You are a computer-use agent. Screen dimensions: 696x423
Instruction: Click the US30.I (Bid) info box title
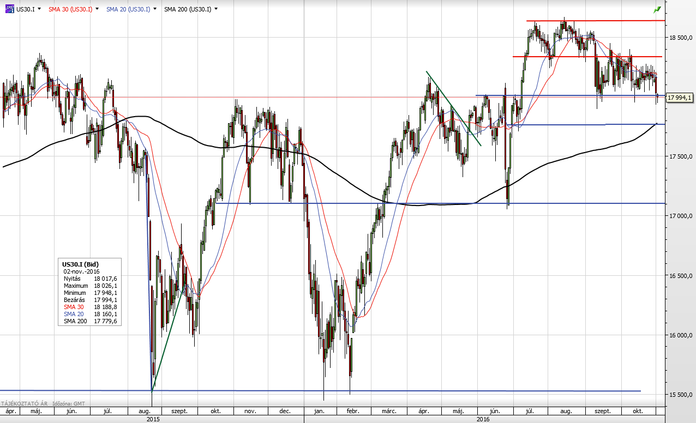[81, 264]
